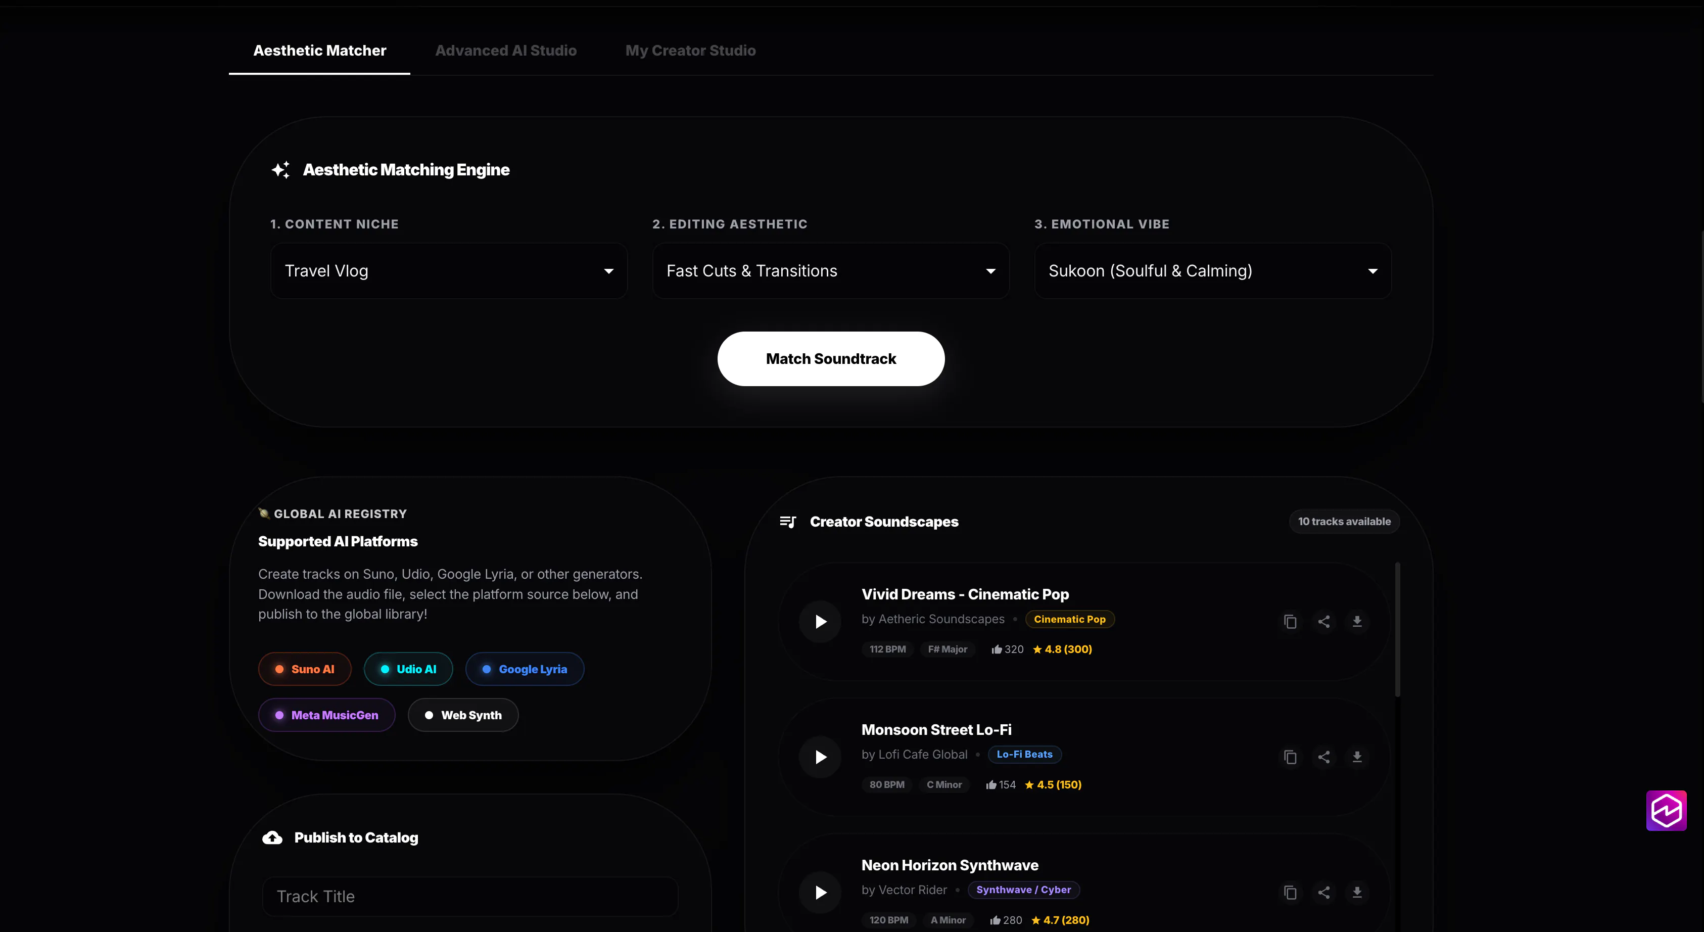Screen dimensions: 1704x932
Task: Click the purple floating widget icon
Action: click(1666, 810)
